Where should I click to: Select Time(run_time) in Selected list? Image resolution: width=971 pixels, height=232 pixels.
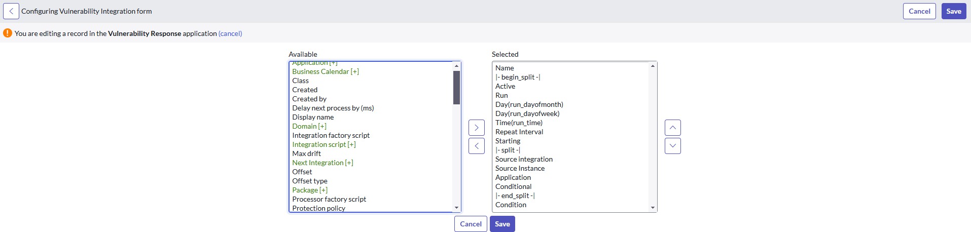pos(571,123)
